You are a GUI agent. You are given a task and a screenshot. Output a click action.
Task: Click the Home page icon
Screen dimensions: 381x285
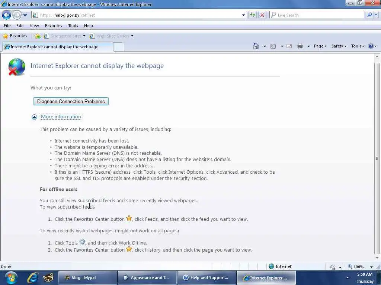[x=256, y=46]
